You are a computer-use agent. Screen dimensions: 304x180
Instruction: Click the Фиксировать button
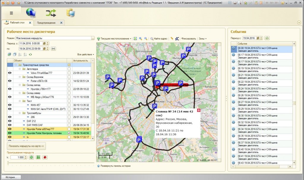tap(189, 39)
